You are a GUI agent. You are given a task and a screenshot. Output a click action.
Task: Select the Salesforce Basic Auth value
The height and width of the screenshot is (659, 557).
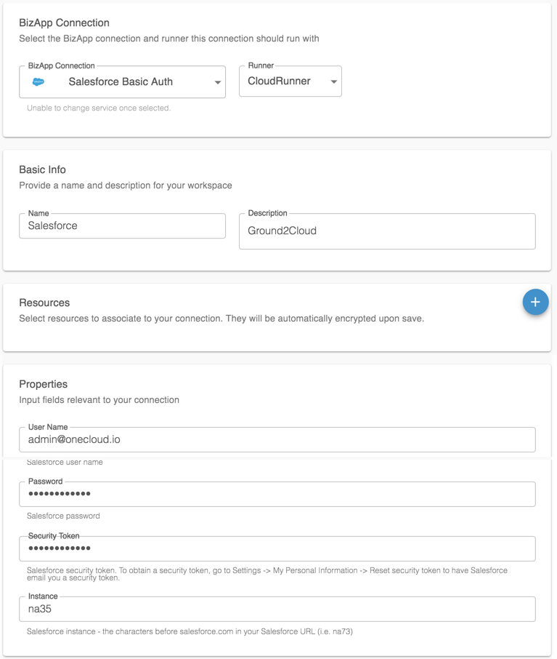121,81
